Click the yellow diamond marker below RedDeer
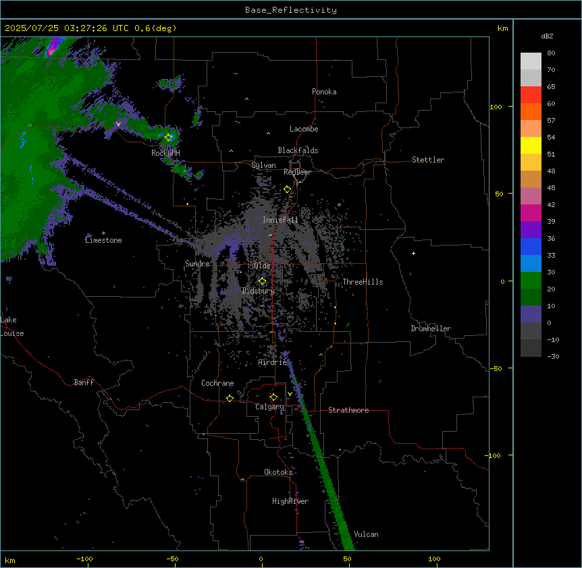This screenshot has width=582, height=568. click(287, 190)
